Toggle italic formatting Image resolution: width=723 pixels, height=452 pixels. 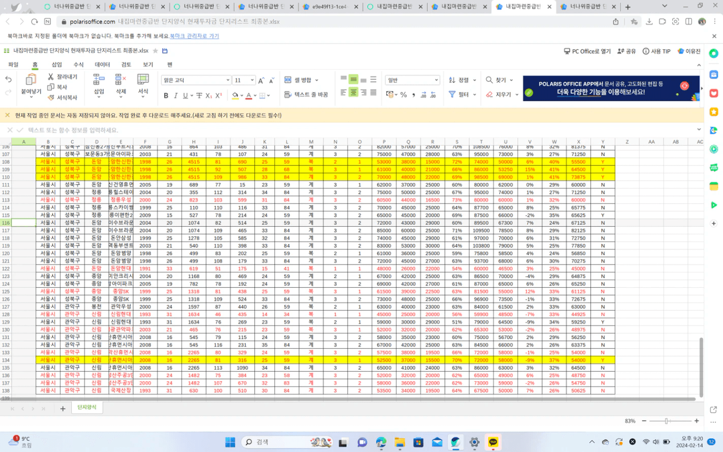pyautogui.click(x=176, y=96)
